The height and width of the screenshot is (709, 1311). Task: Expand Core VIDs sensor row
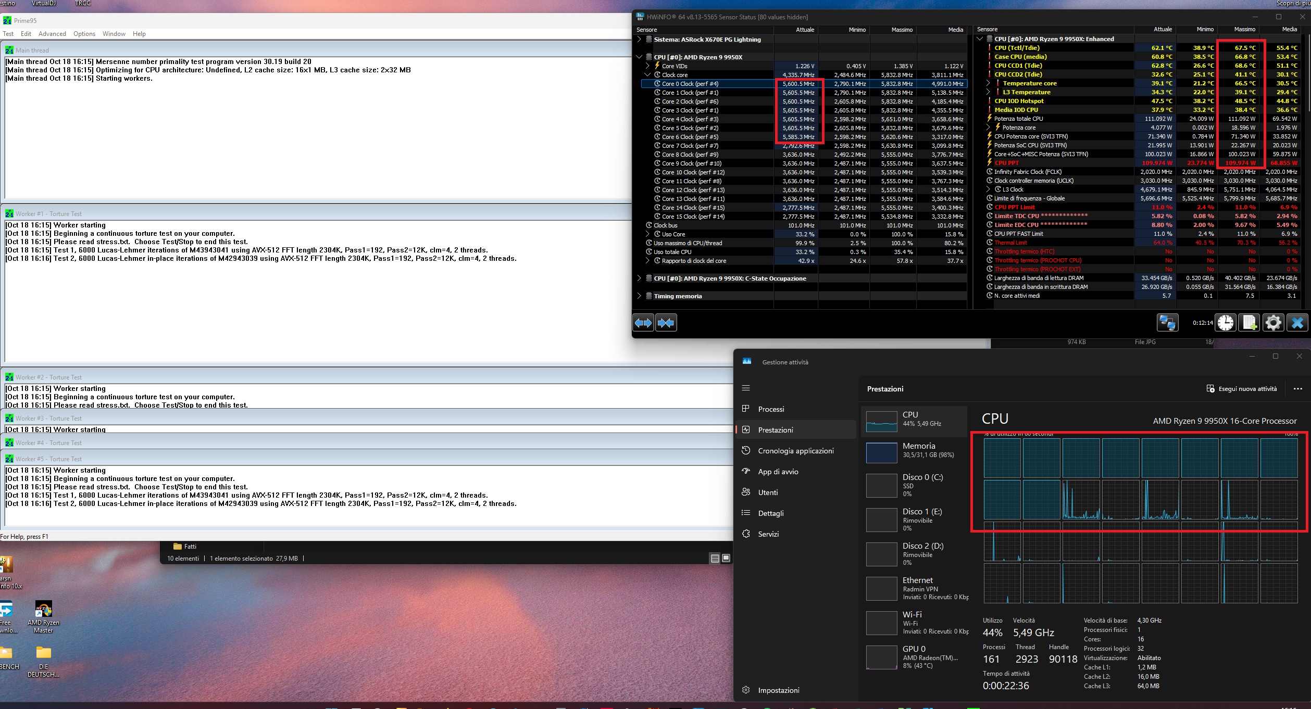tap(647, 66)
